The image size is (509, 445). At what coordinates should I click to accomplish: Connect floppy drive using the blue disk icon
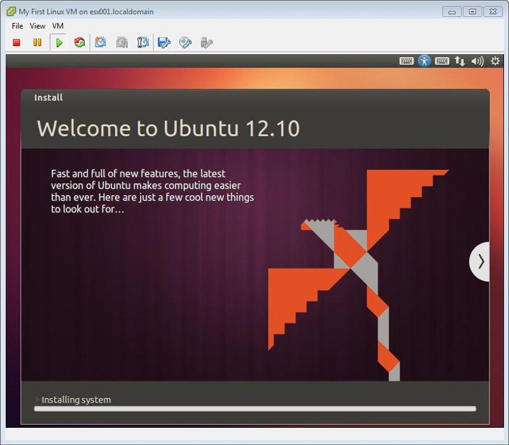(x=164, y=43)
